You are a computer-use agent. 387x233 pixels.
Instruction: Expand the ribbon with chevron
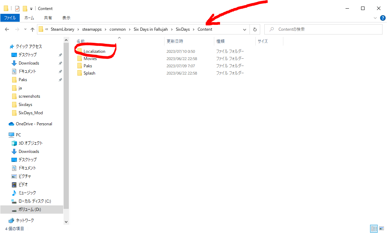pyautogui.click(x=375, y=18)
